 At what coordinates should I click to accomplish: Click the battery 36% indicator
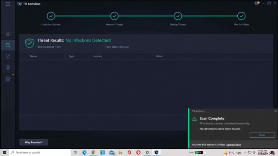[x=198, y=152]
